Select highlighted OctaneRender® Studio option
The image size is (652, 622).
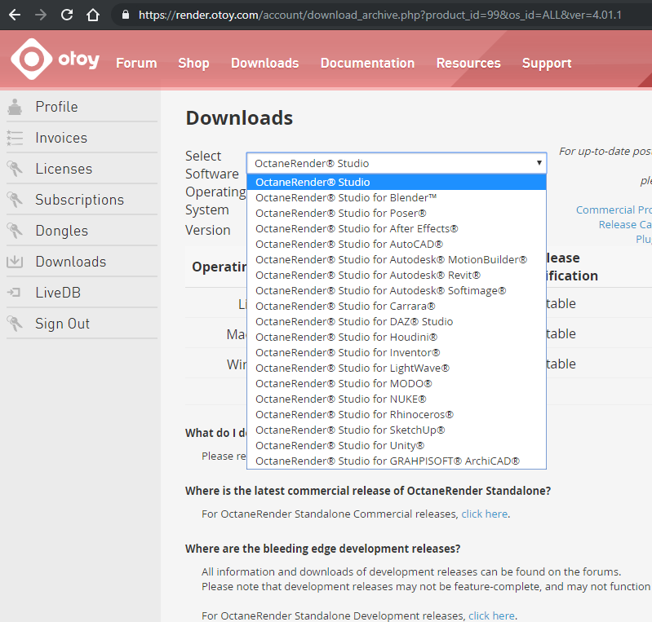point(397,182)
